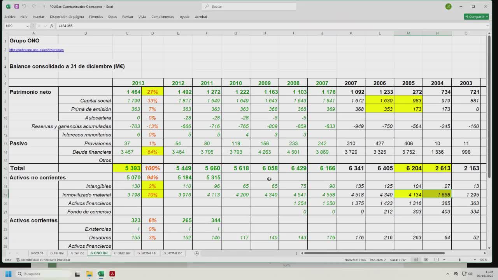Zoom in with the plus button

[475, 260]
